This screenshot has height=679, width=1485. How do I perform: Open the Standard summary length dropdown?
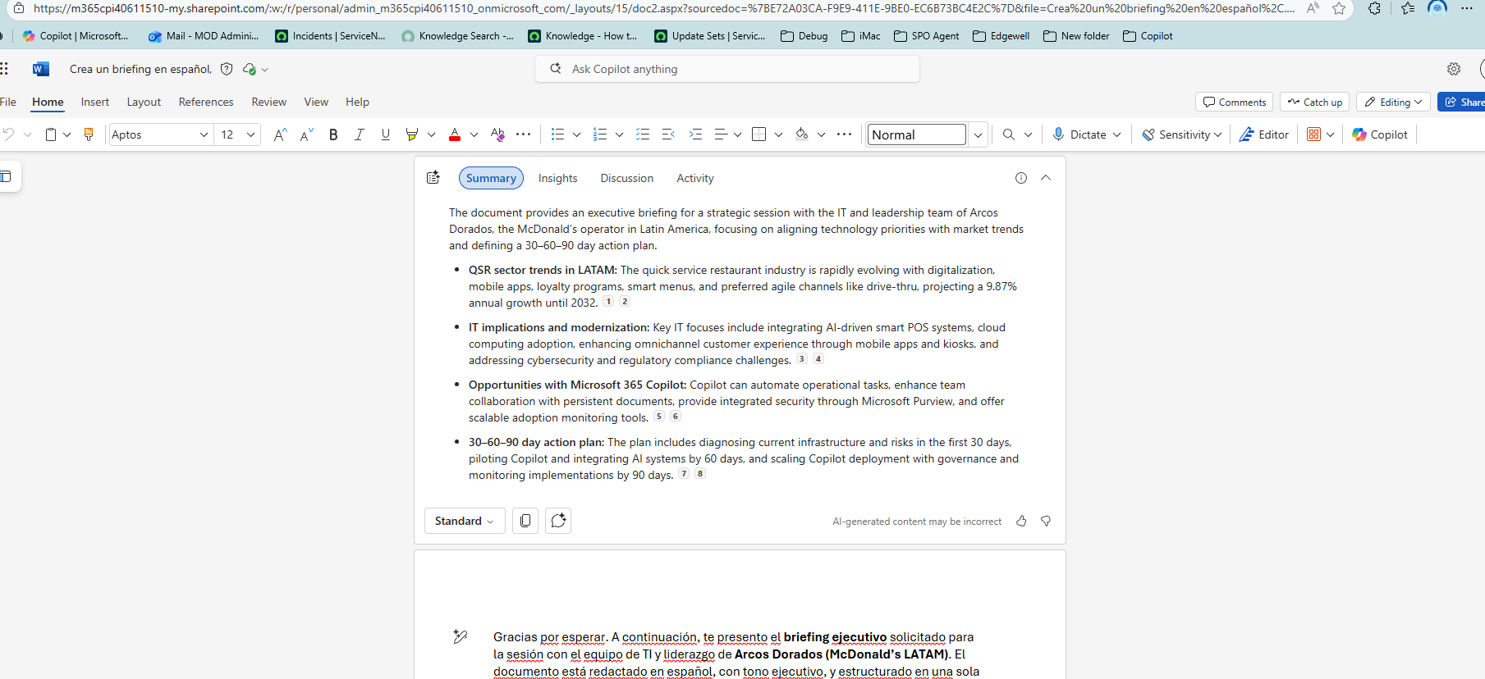465,521
